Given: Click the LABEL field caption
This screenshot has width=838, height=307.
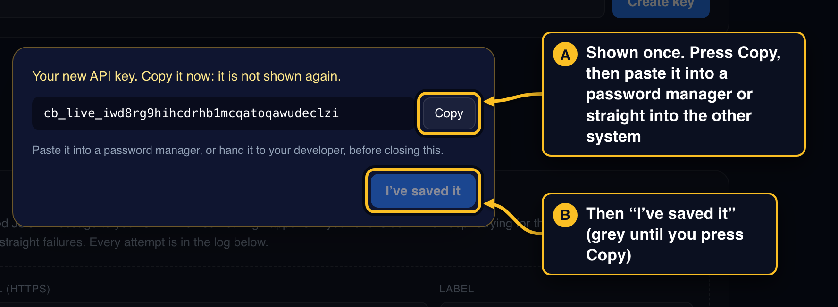Looking at the screenshot, I should pyautogui.click(x=456, y=289).
